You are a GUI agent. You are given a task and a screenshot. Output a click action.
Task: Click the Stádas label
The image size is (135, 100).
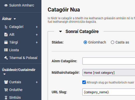pyautogui.click(x=58, y=42)
